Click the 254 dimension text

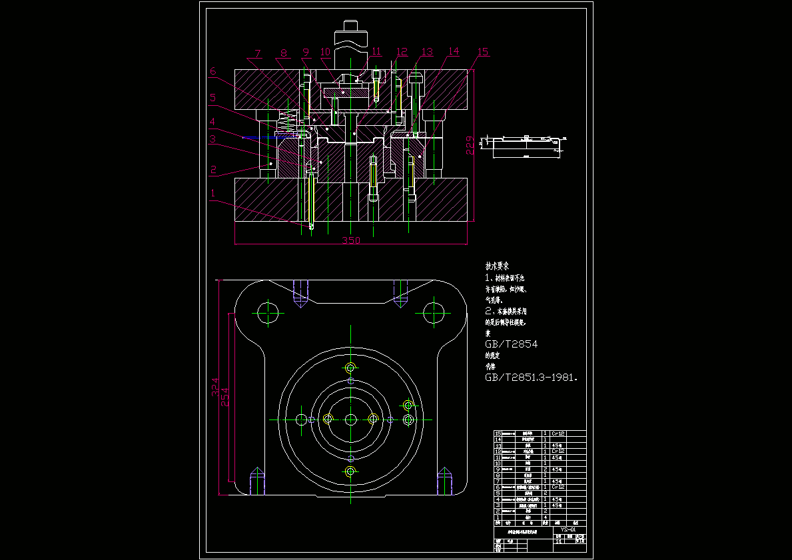[x=224, y=397]
